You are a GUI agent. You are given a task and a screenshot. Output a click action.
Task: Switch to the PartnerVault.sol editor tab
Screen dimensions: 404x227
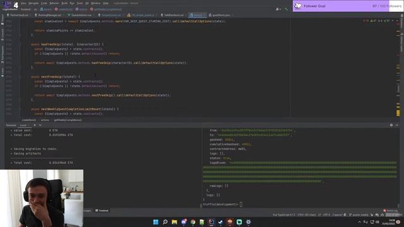pyautogui.click(x=18, y=15)
